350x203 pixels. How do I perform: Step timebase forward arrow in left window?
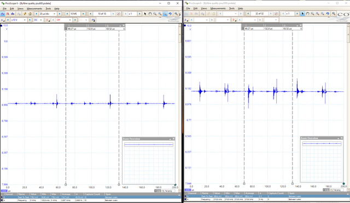(60, 14)
